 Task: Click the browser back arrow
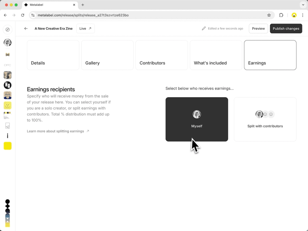click(x=5, y=15)
